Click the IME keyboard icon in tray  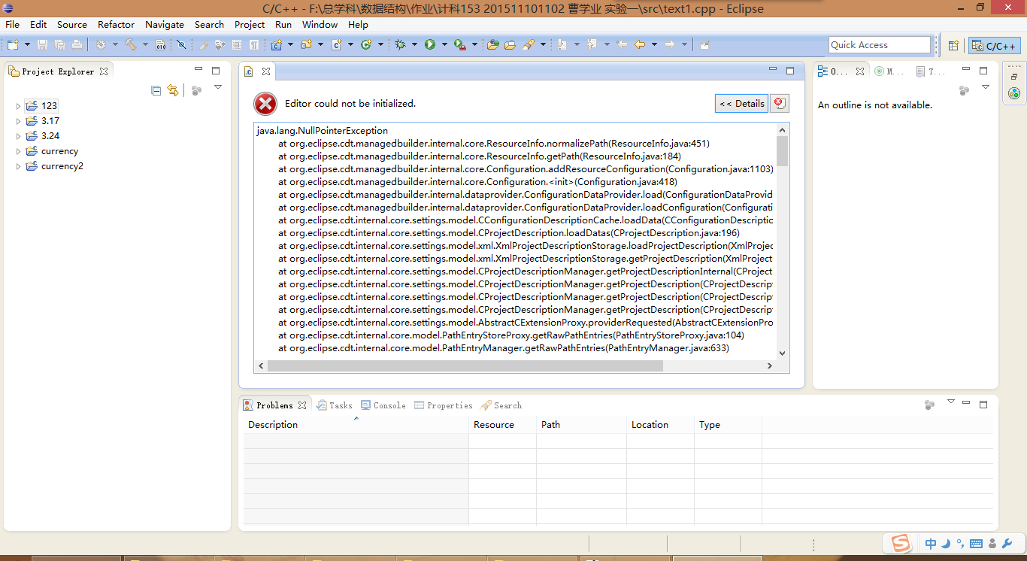[976, 544]
